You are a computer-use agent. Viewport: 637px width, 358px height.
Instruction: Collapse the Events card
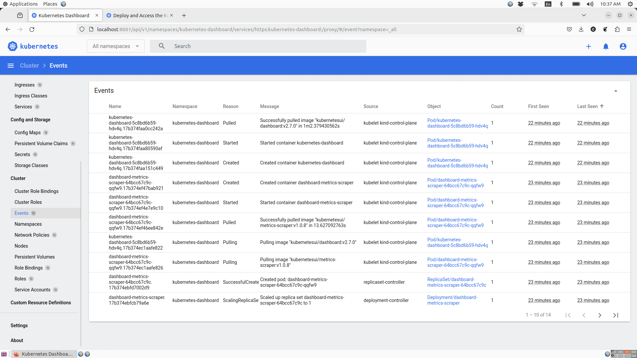tap(616, 91)
